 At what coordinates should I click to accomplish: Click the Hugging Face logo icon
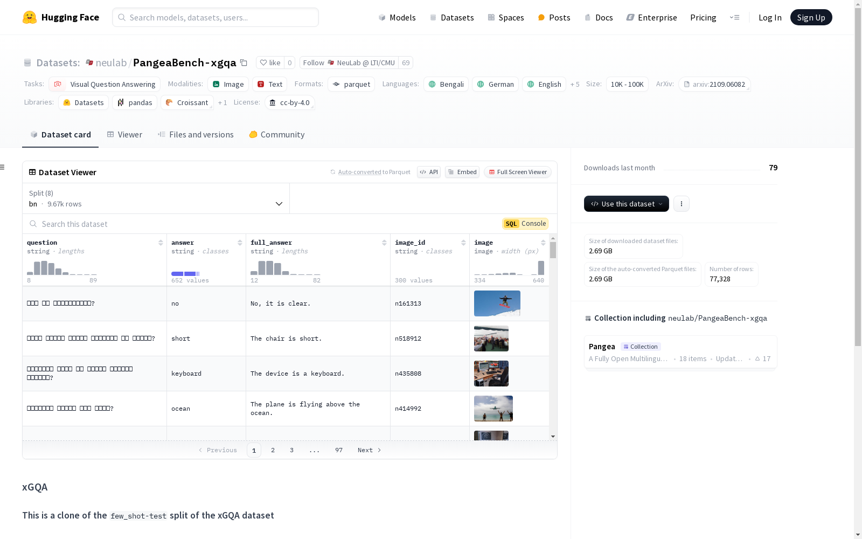point(30,17)
